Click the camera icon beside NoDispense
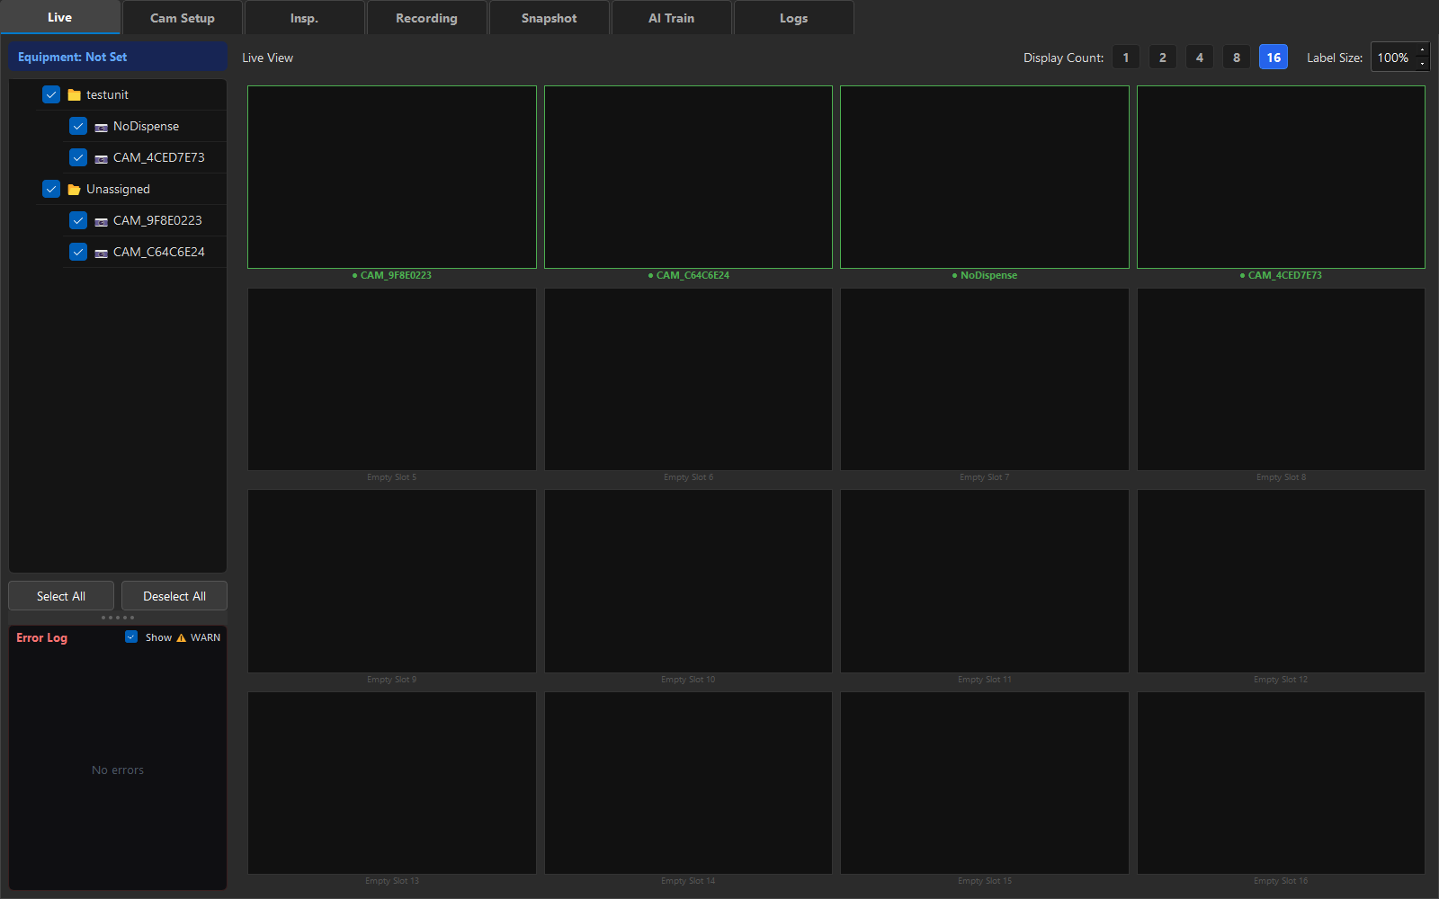 [x=102, y=127]
